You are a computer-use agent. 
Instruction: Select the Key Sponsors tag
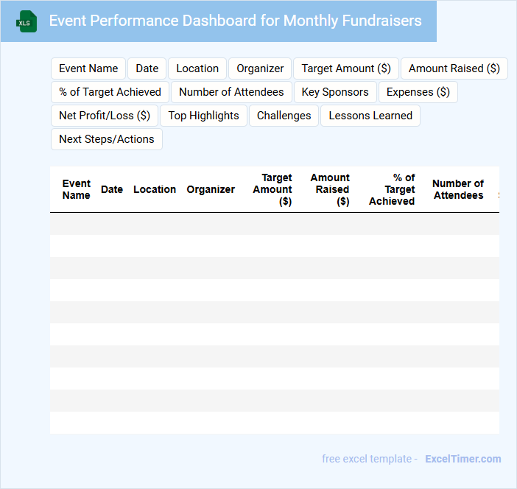[x=335, y=92]
